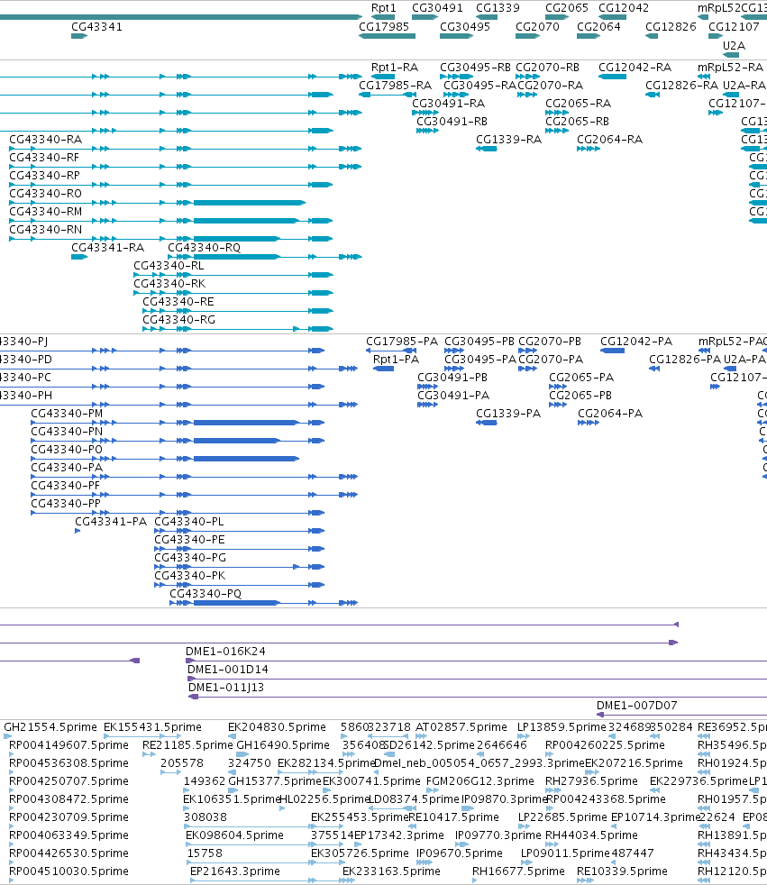Open the CG17985-RA transcript

(395, 86)
